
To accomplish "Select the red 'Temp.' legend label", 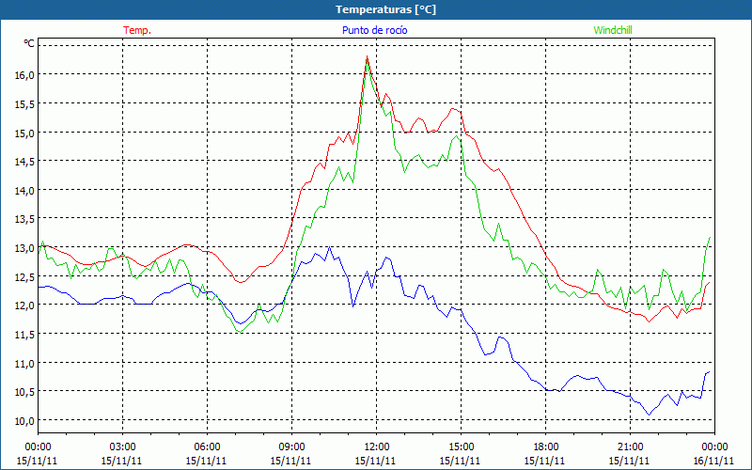I will click(x=137, y=30).
